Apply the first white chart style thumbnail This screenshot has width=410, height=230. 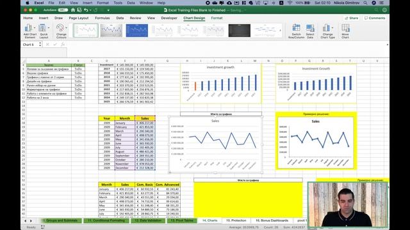pos(86,31)
